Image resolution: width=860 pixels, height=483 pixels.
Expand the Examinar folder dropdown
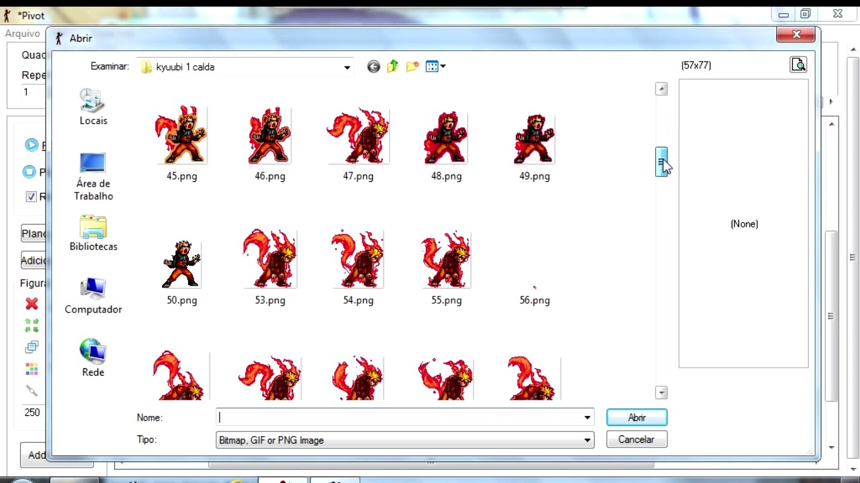(x=347, y=67)
